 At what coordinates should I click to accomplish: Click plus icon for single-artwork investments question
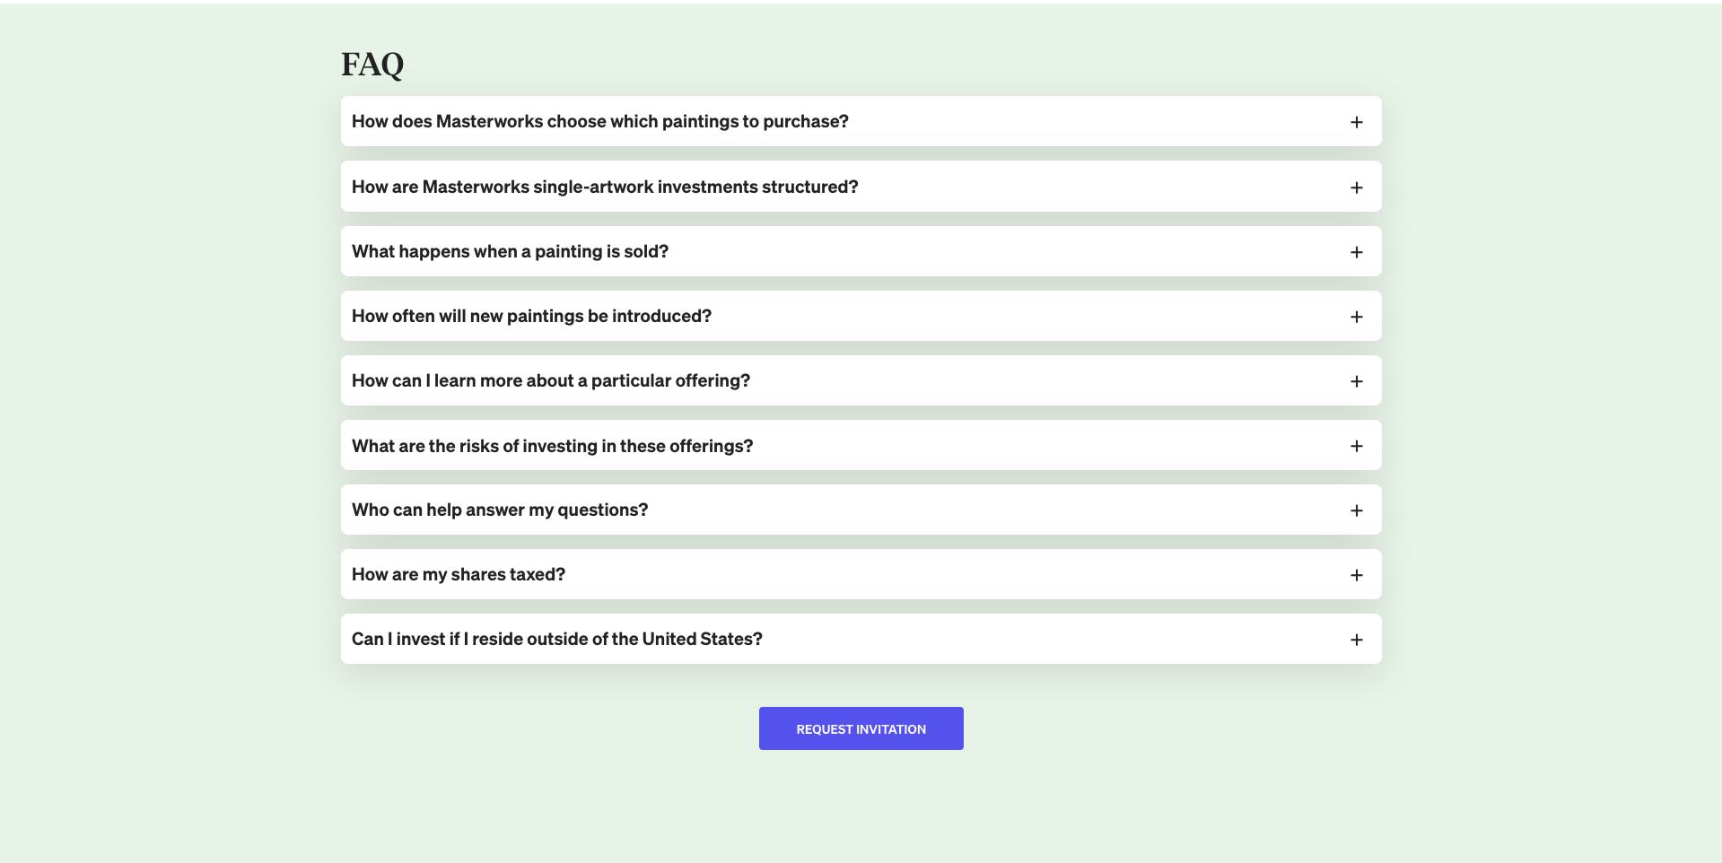1356,187
